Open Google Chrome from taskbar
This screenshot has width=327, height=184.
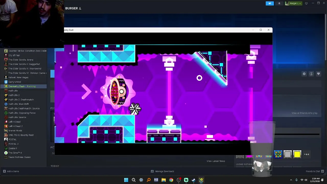pyautogui.click(x=171, y=180)
